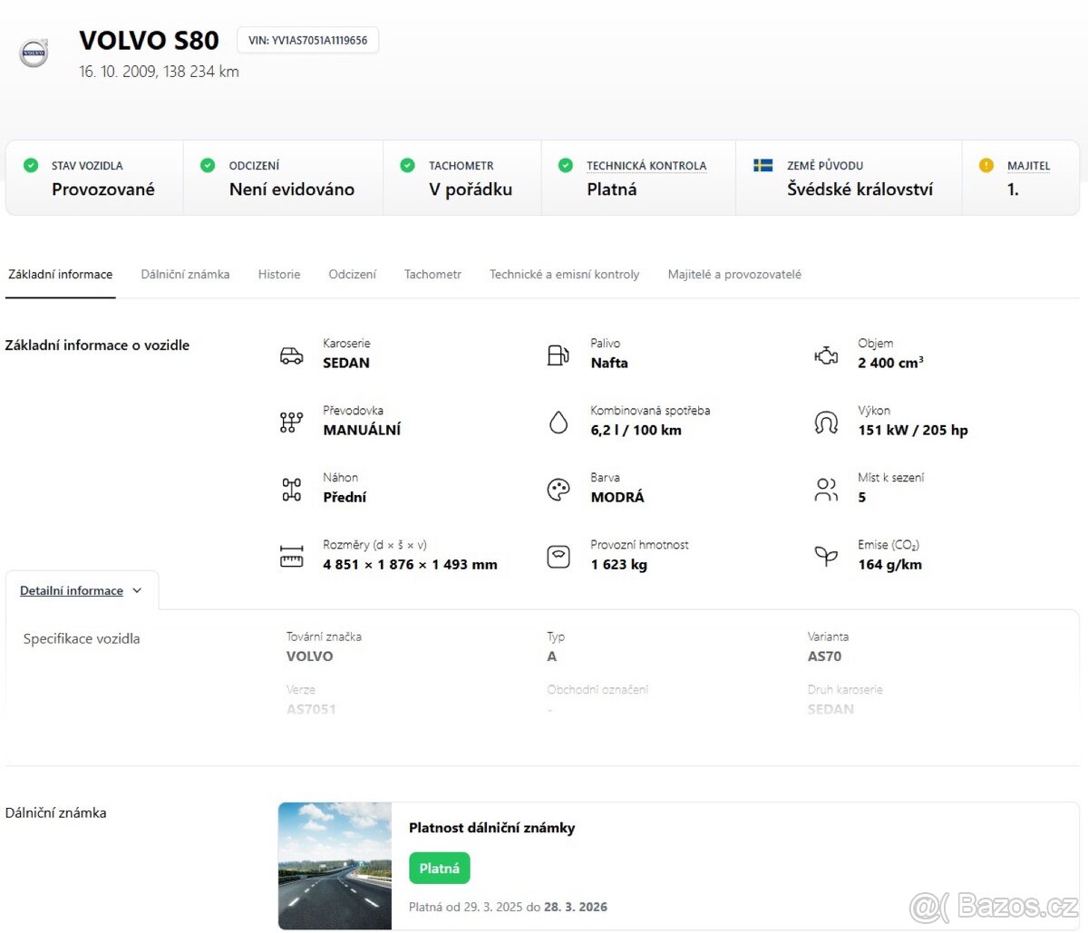Select the Dálniční známka tab
This screenshot has height=933, width=1088.
(185, 274)
